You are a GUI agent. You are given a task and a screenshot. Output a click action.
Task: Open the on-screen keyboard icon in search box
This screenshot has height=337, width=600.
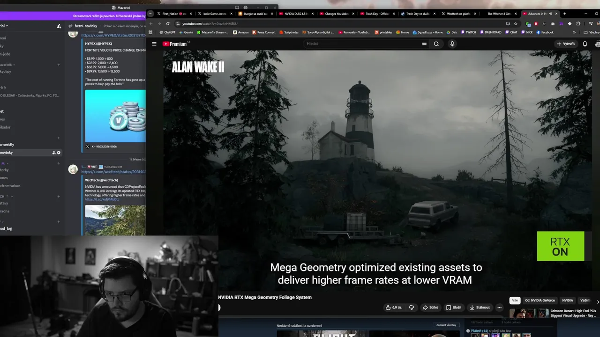point(424,44)
